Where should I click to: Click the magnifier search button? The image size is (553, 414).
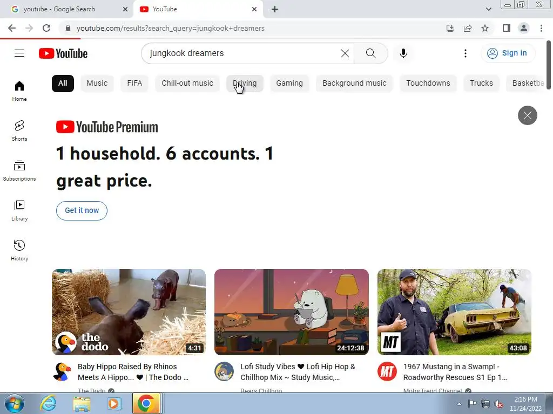pyautogui.click(x=370, y=53)
